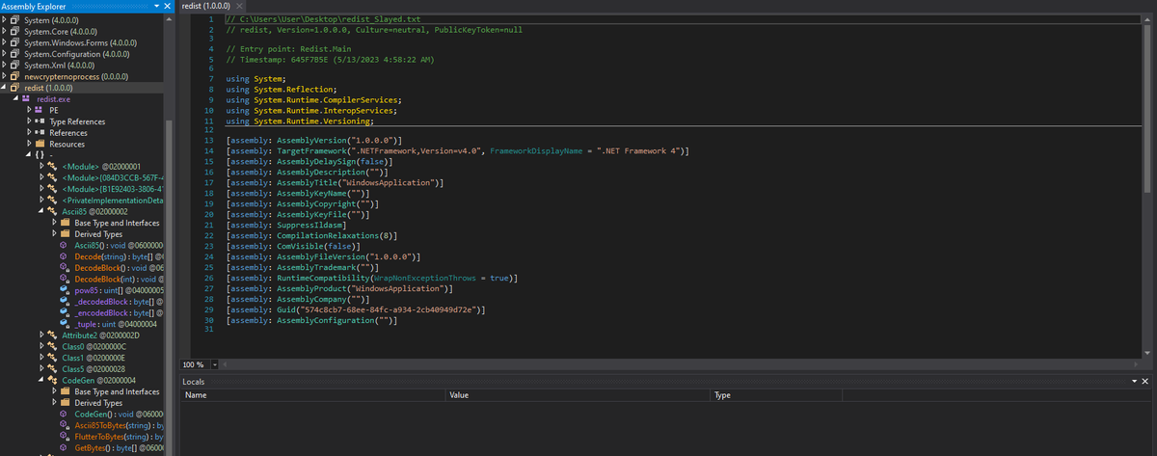
Task: Click the newcrypternoprocess assembly icon
Action: [16, 76]
